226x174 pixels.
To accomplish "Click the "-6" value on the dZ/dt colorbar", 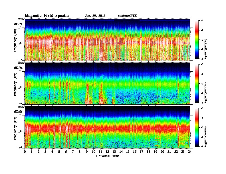I will click(x=202, y=118).
